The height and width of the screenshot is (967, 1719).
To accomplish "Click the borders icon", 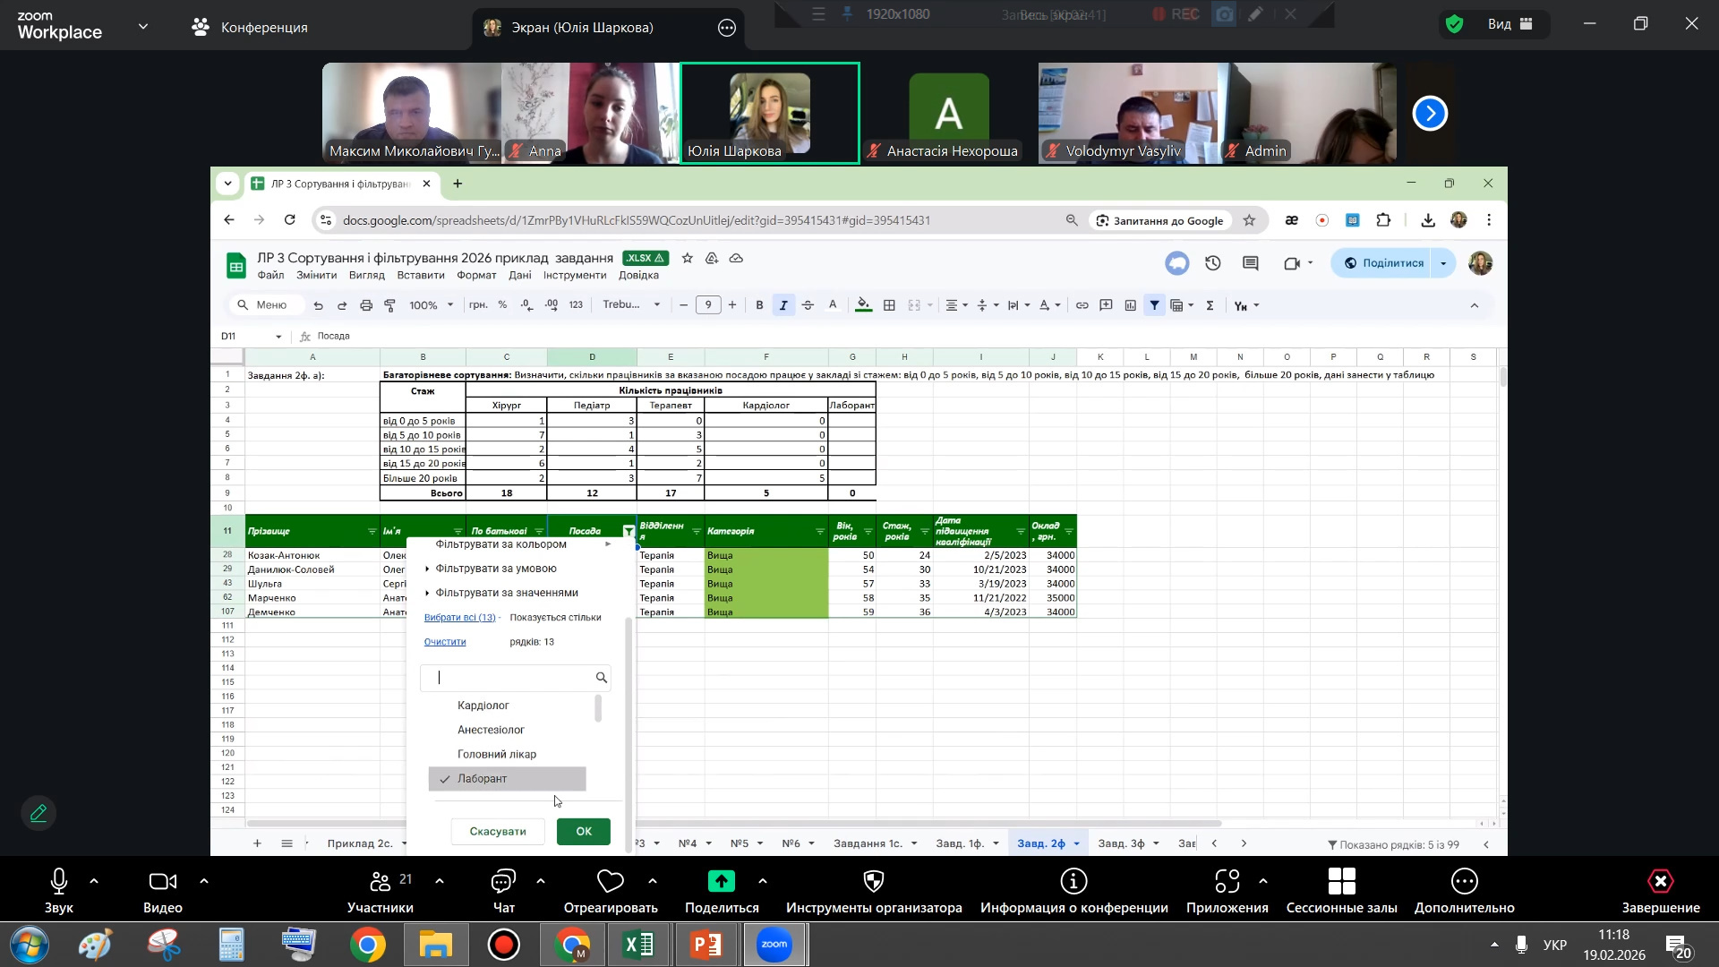I will pos(889,305).
